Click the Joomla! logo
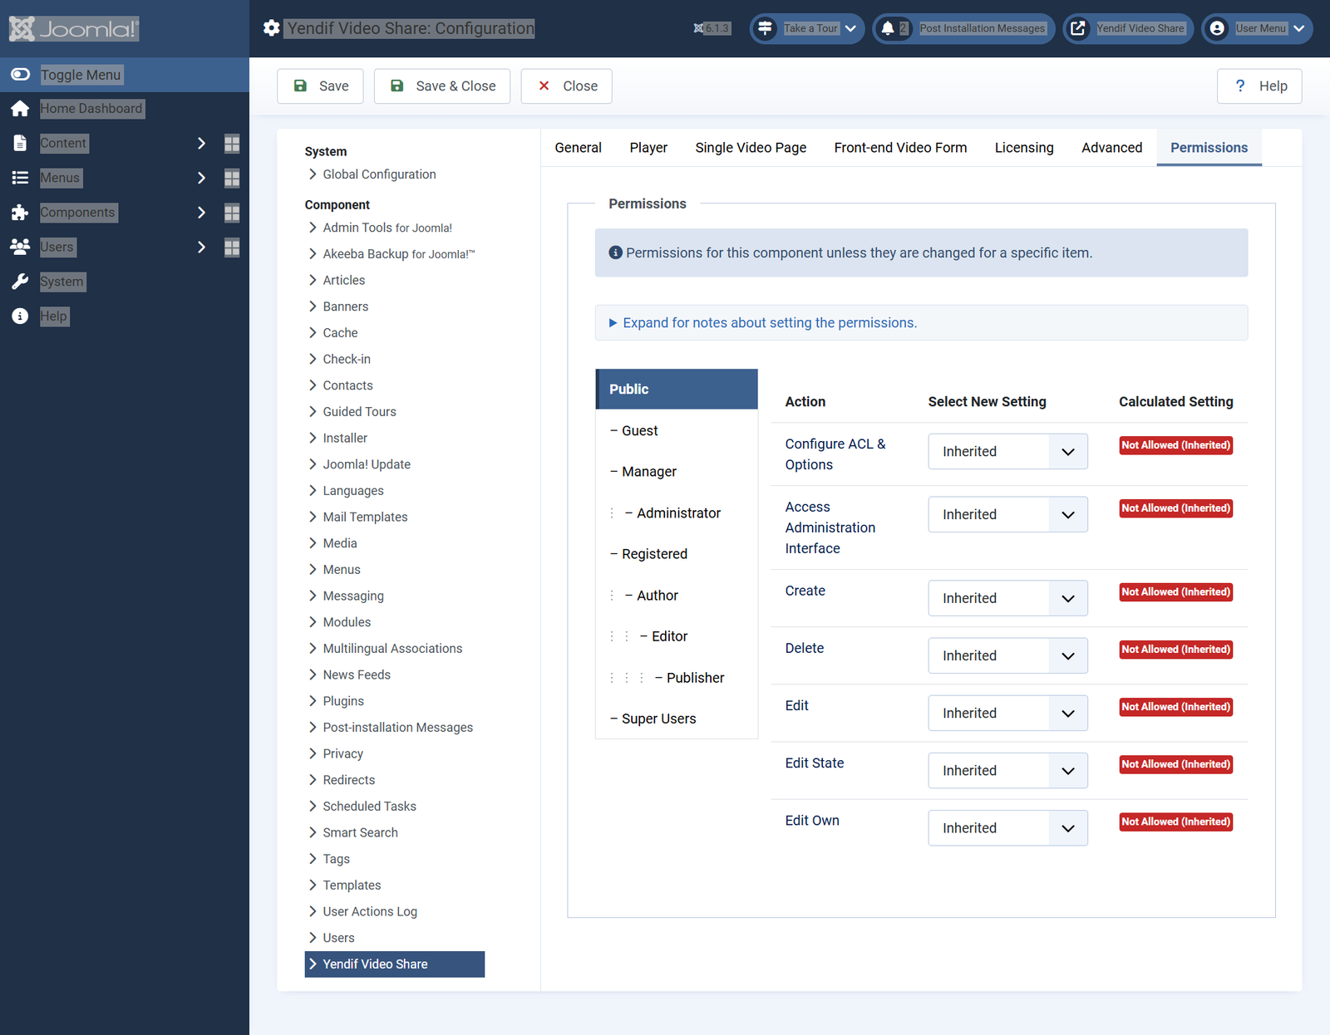1330x1035 pixels. point(74,29)
